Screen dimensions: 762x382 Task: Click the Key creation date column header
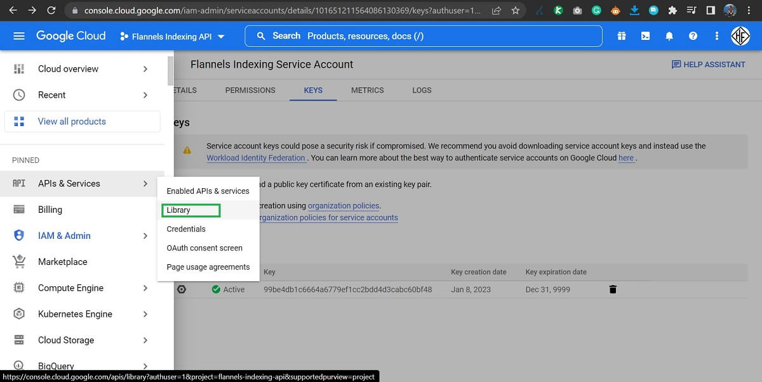(x=479, y=272)
